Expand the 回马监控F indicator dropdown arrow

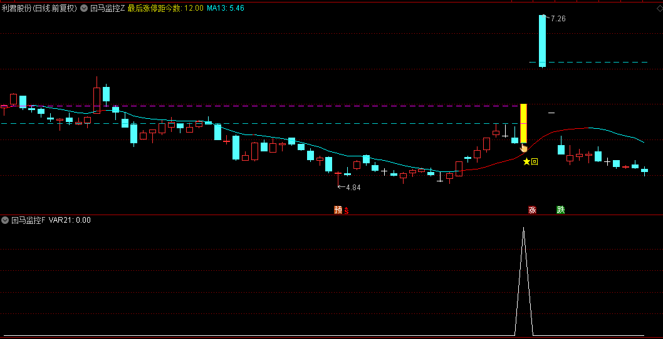point(5,220)
